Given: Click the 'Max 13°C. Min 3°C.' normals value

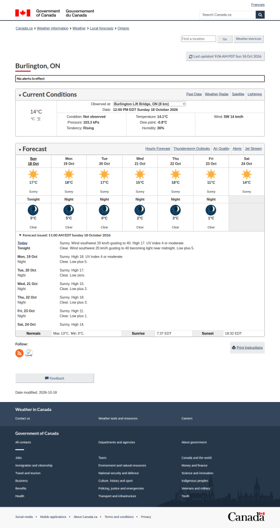Looking at the screenshot, I should point(69,334).
